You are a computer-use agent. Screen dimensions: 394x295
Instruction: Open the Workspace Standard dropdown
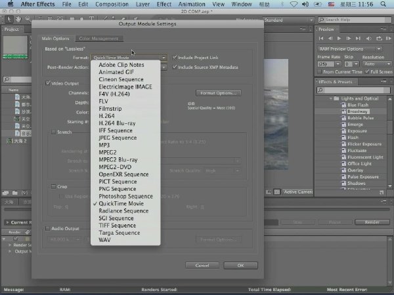click(288, 20)
